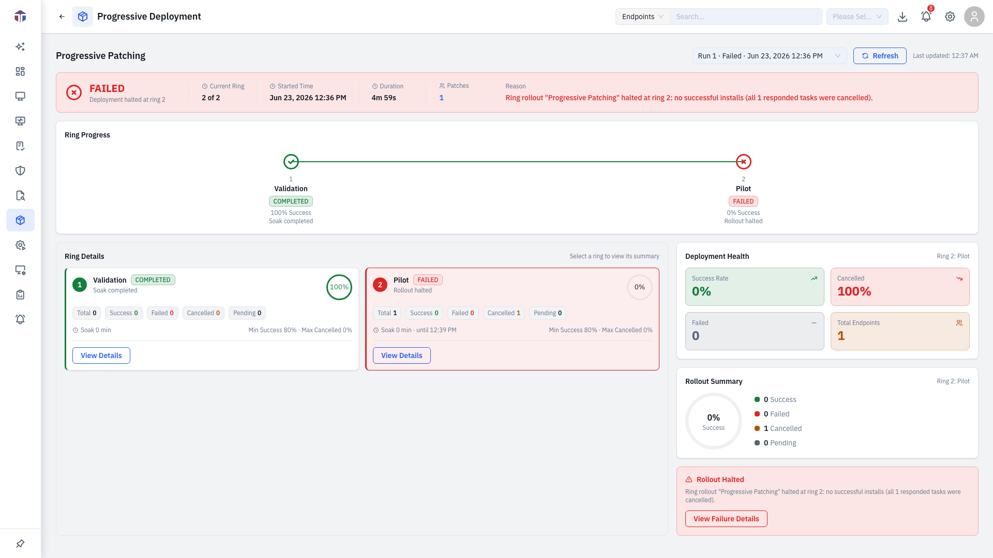Open the monitor analytics sidebar icon
Image resolution: width=993 pixels, height=558 pixels.
20,121
